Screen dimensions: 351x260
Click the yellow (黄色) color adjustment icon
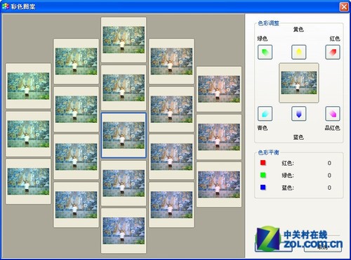click(299, 52)
